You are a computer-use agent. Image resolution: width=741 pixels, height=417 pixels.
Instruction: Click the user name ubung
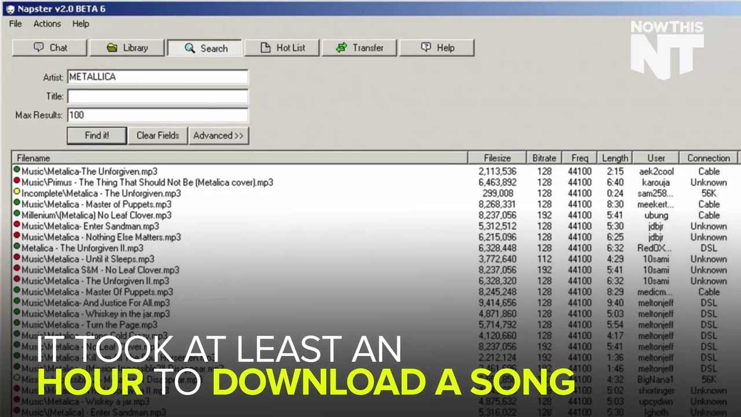656,215
